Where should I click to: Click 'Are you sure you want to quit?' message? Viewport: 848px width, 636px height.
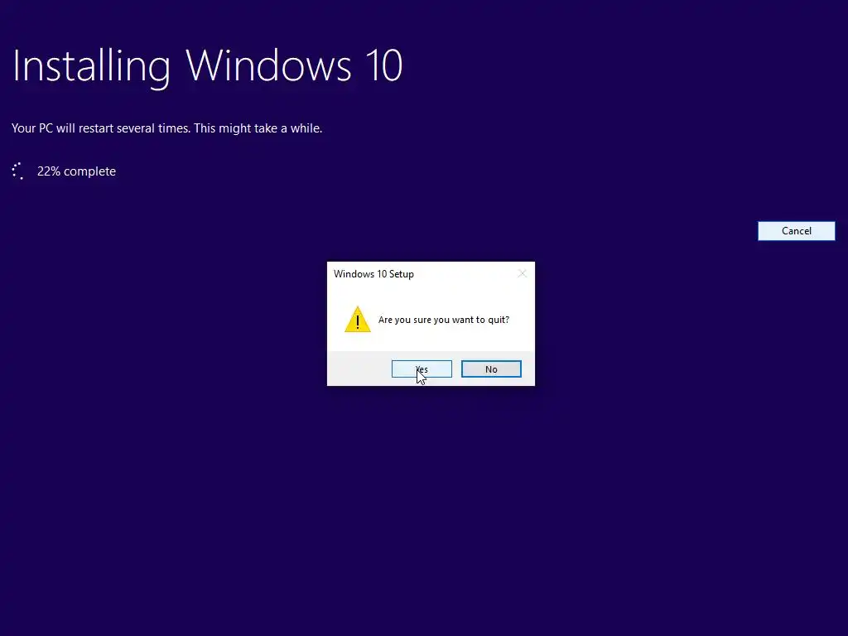(x=444, y=320)
